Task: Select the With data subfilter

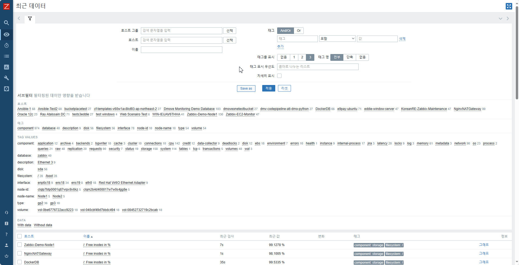Action: pos(24,225)
